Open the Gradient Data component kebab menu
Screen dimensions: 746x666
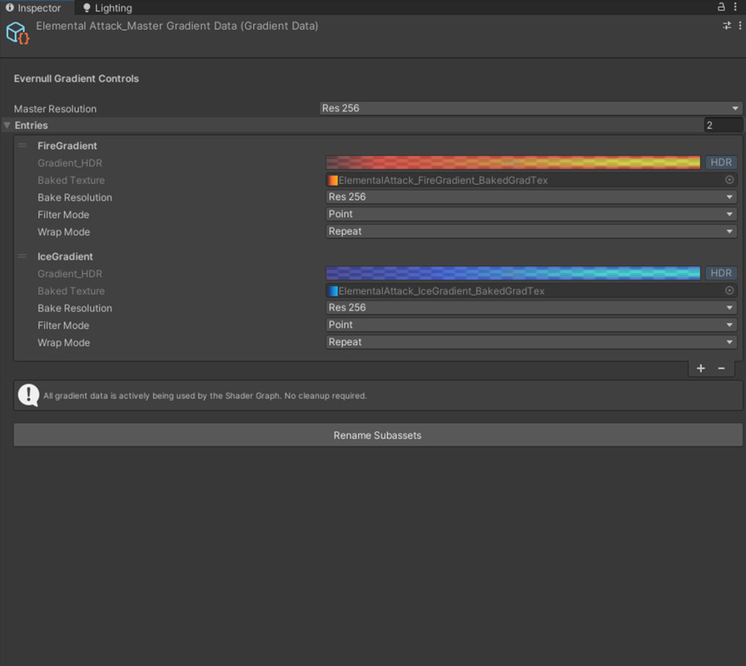pos(740,26)
